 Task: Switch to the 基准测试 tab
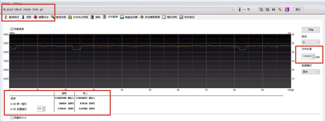coord(12,17)
